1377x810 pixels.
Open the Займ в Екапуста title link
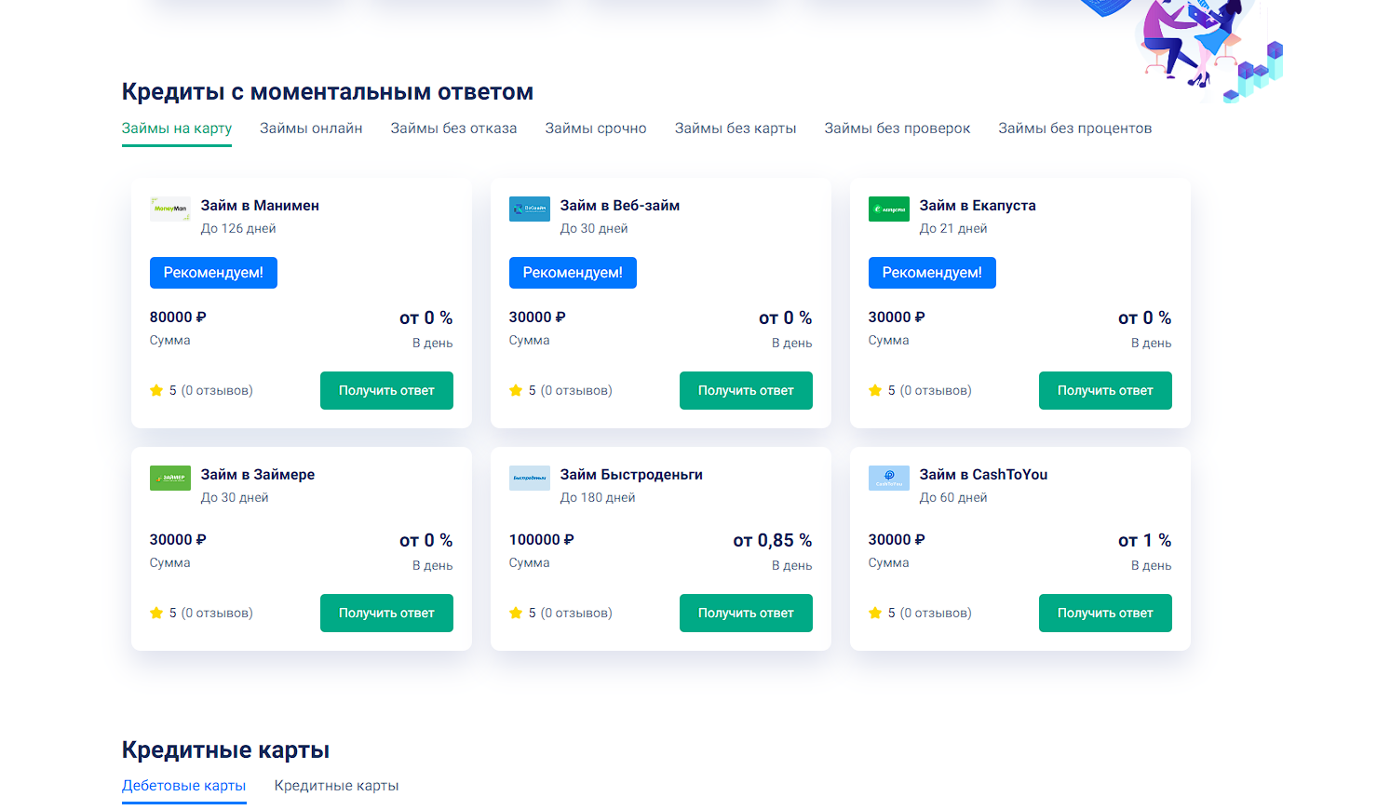[978, 206]
